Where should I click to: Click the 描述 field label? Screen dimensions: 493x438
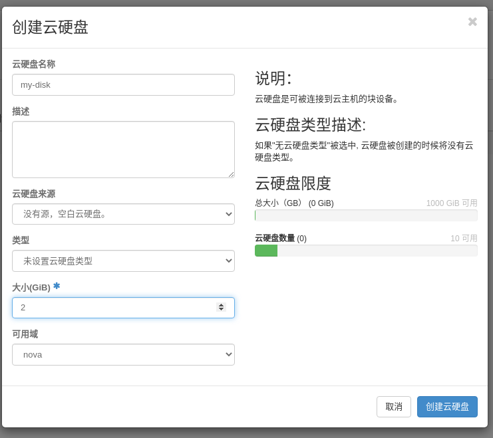pos(21,111)
